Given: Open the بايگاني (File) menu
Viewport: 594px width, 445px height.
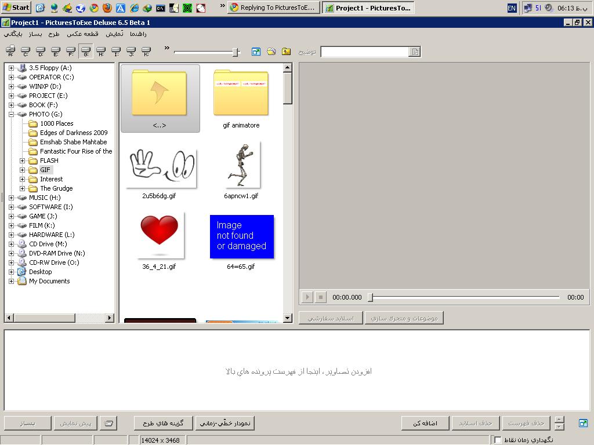Looking at the screenshot, I should [x=13, y=34].
